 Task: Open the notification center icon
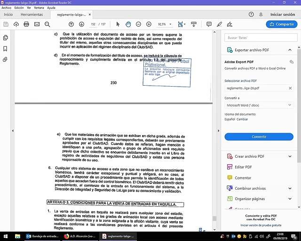(x=294, y=237)
